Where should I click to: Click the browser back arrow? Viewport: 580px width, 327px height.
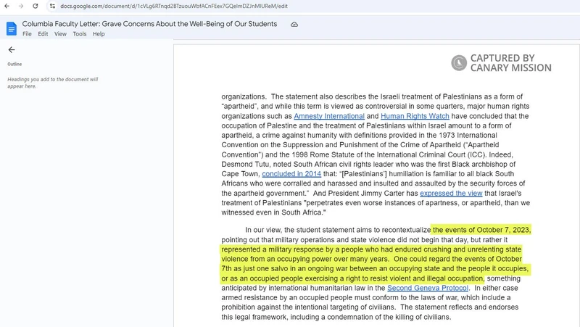coord(7,6)
